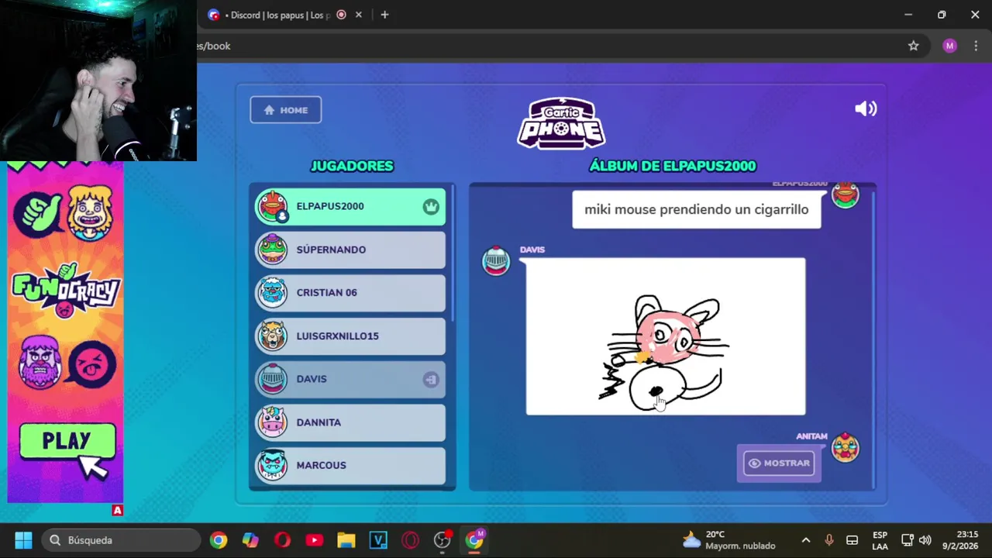This screenshot has width=992, height=558.
Task: Open Opera GX from the taskbar
Action: click(410, 540)
